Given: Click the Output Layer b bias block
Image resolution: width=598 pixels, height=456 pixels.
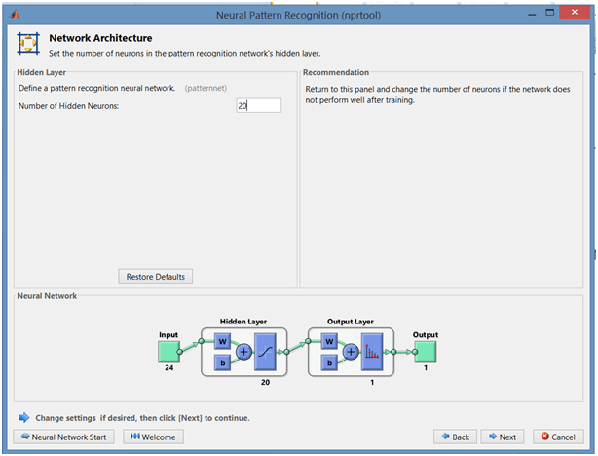Looking at the screenshot, I should coord(329,362).
